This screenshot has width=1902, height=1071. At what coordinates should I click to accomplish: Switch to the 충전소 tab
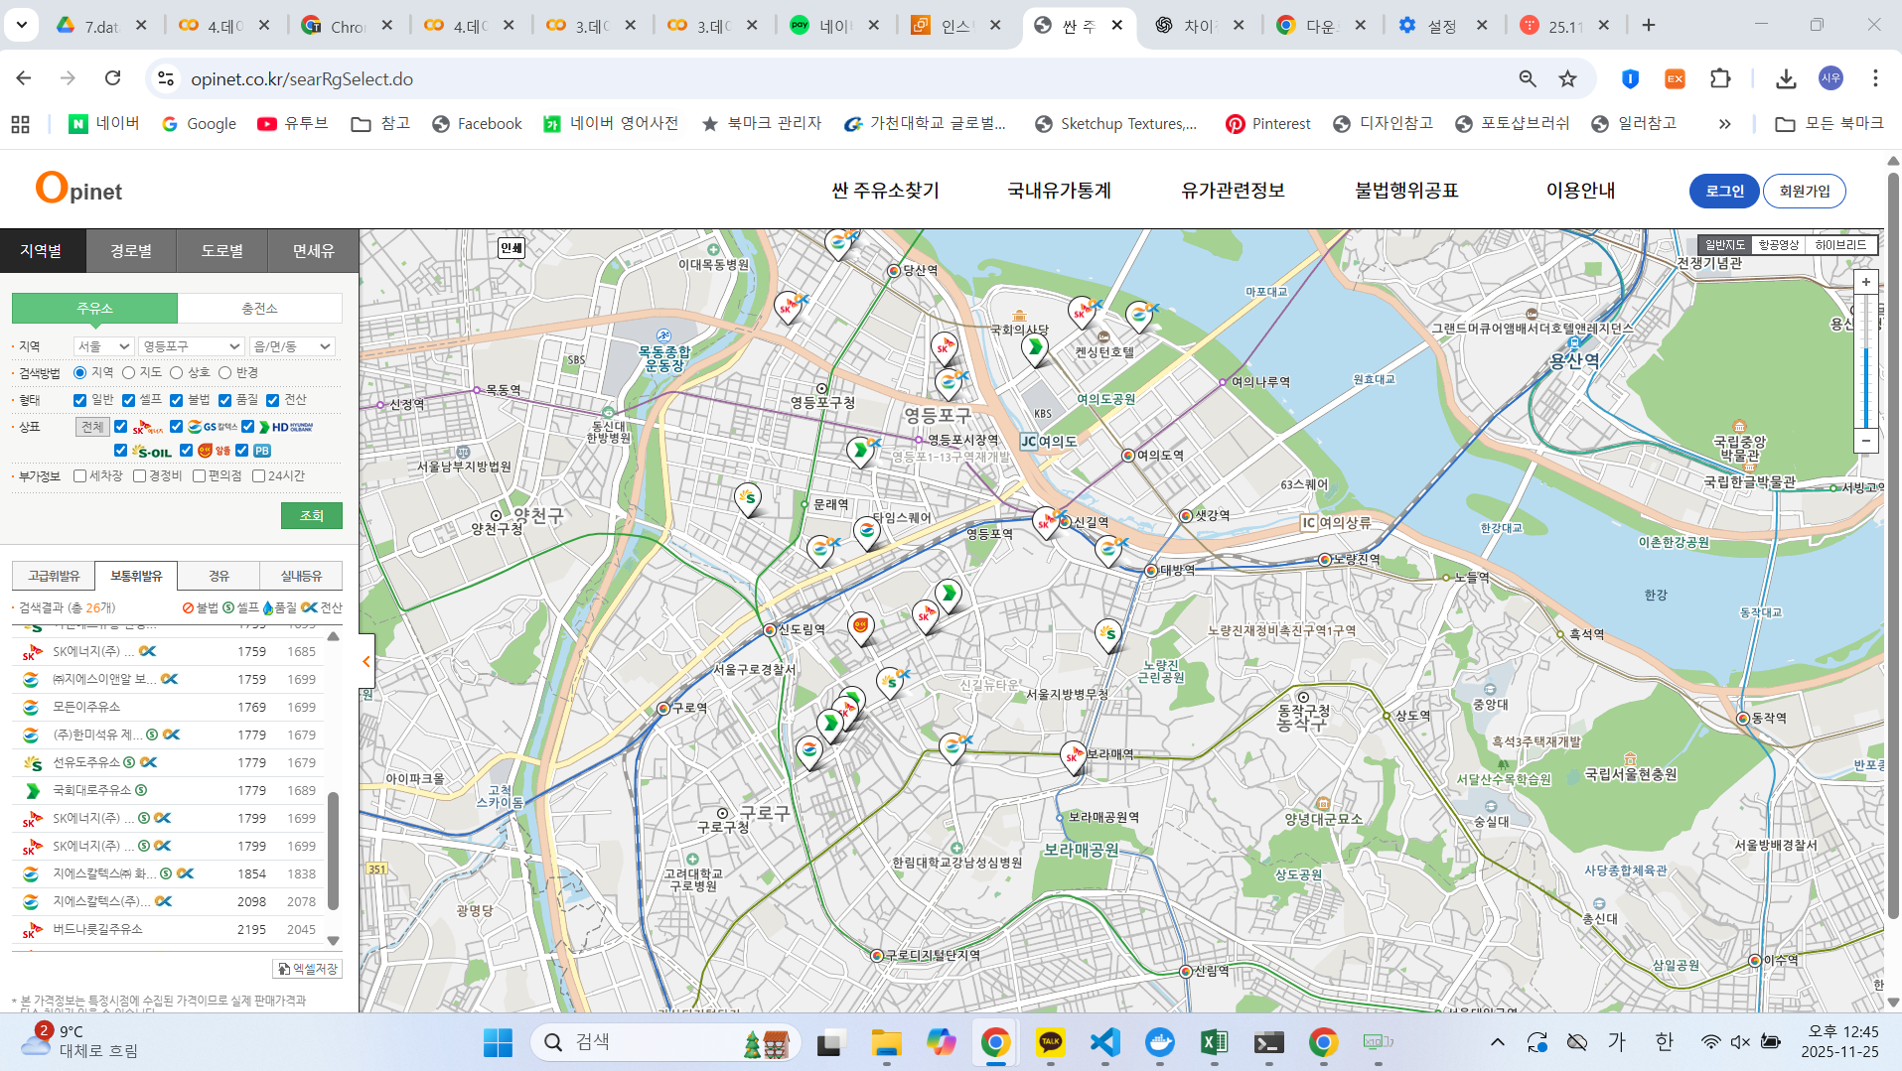pos(260,309)
